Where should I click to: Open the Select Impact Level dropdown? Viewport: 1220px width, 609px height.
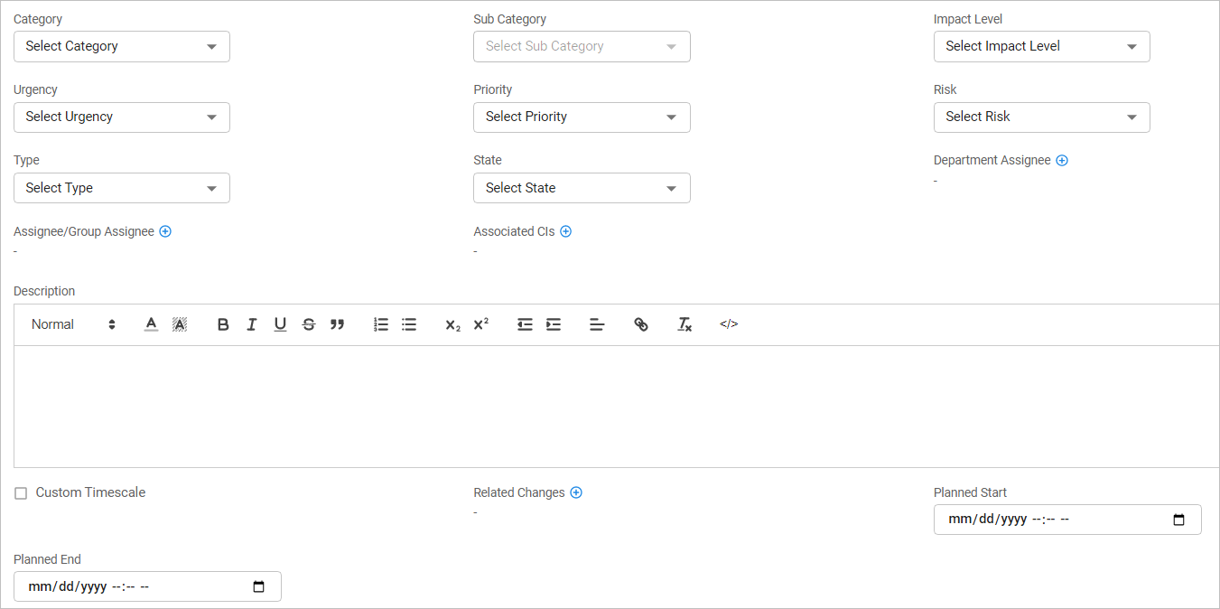1041,47
